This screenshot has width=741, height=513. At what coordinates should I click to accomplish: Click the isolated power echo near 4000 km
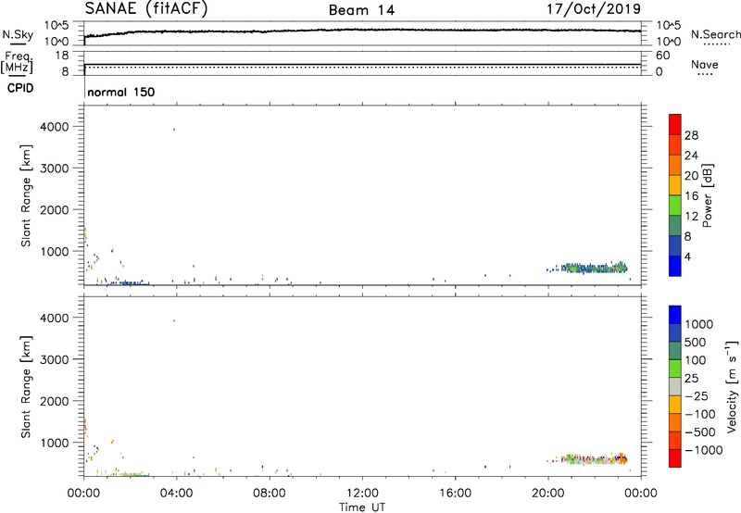pyautogui.click(x=174, y=129)
